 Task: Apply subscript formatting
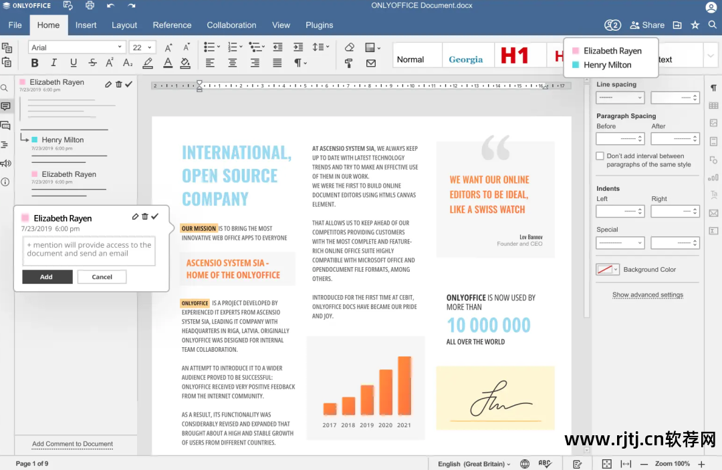coord(128,63)
